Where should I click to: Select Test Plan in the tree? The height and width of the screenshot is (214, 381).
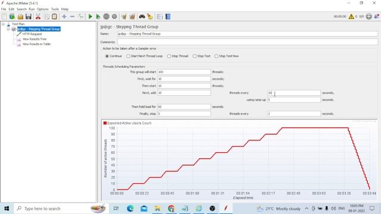(x=18, y=24)
